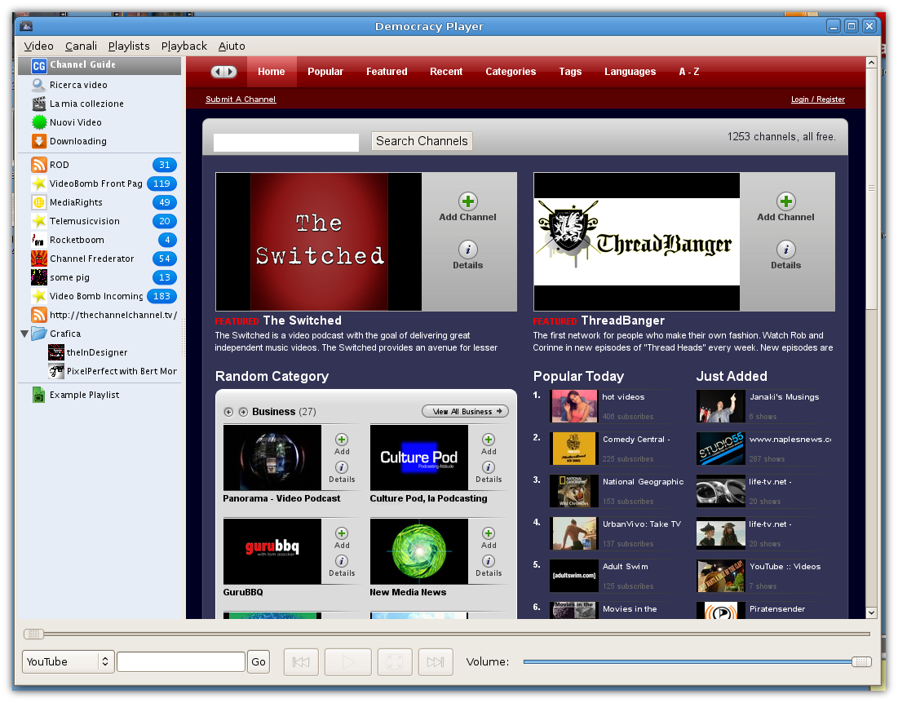Open the Channel Guide sidebar entry
This screenshot has width=898, height=703.
click(99, 65)
